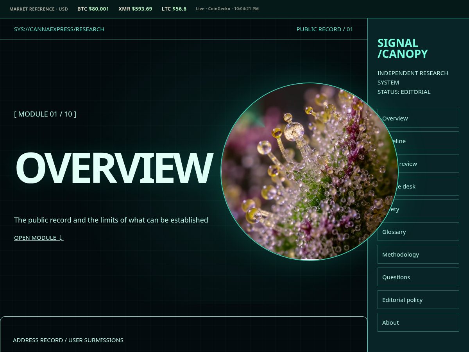Click the Live CoinGecko timestamp text
The width and height of the screenshot is (469, 352).
227,9
